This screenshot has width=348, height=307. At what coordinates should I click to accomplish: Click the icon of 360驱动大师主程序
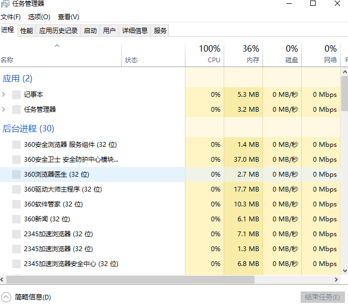tap(16, 189)
